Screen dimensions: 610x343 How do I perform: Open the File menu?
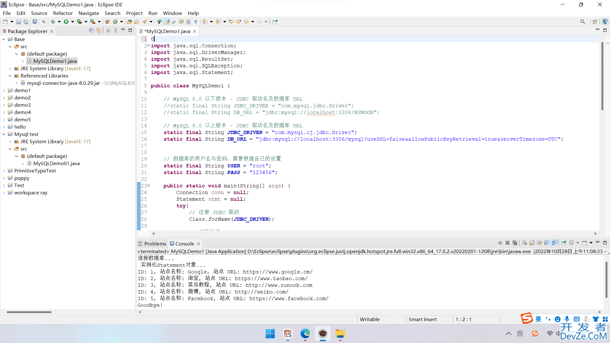click(x=7, y=13)
